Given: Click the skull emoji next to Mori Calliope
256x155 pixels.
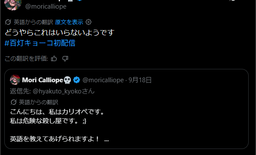Looking at the screenshot, I should coord(67,80).
